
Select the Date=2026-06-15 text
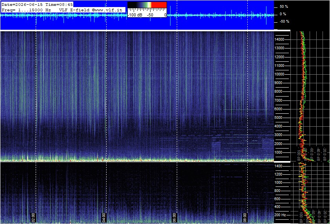click(22, 4)
